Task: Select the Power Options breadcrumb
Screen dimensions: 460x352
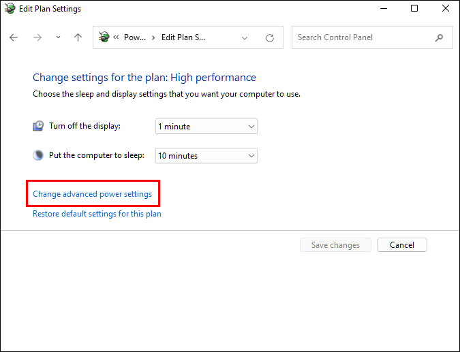Action: [134, 37]
